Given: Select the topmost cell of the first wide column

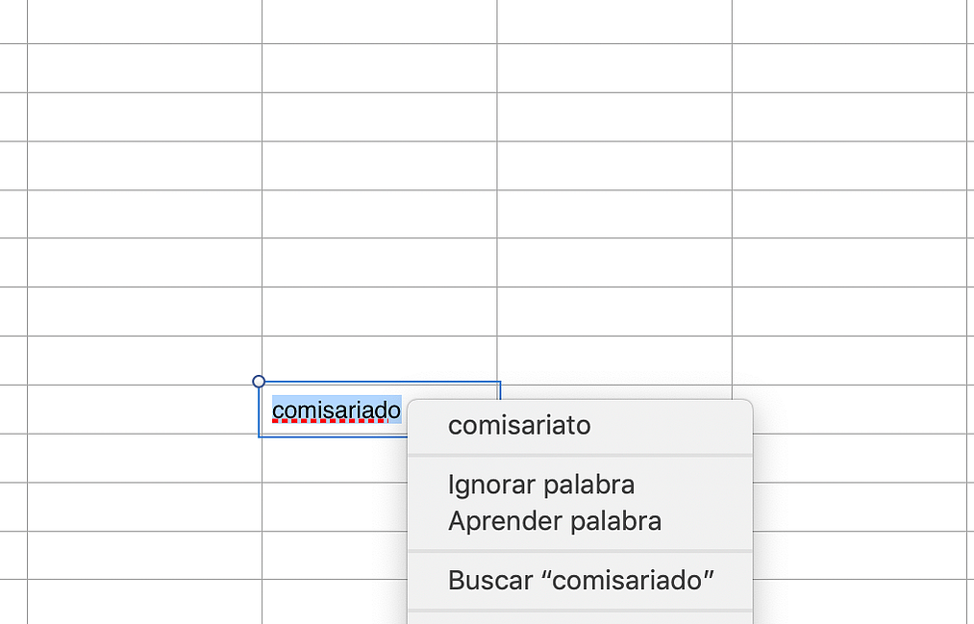Looking at the screenshot, I should [144, 21].
